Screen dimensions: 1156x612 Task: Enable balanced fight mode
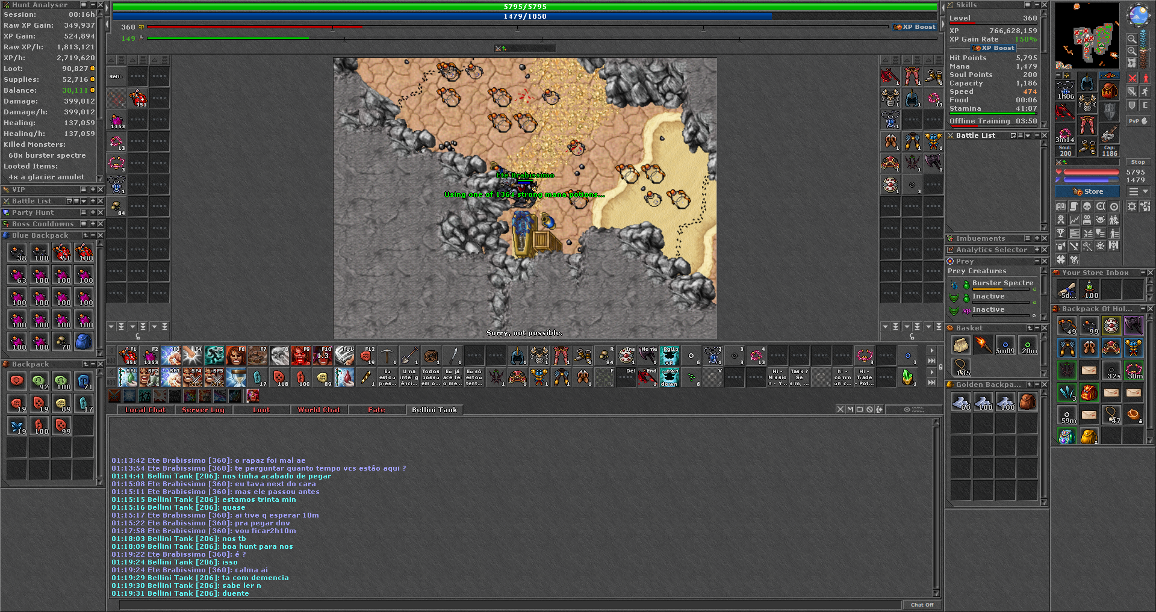1133,91
